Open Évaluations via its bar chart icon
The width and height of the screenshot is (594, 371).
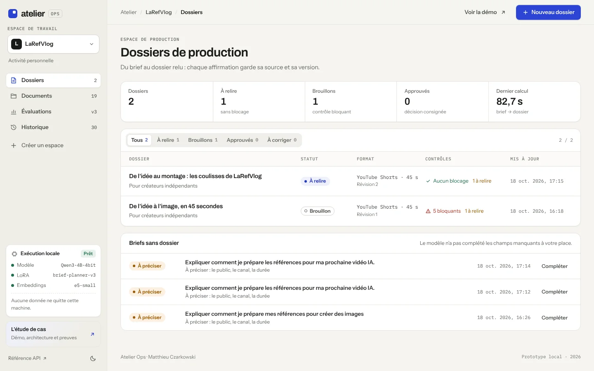[x=14, y=112]
